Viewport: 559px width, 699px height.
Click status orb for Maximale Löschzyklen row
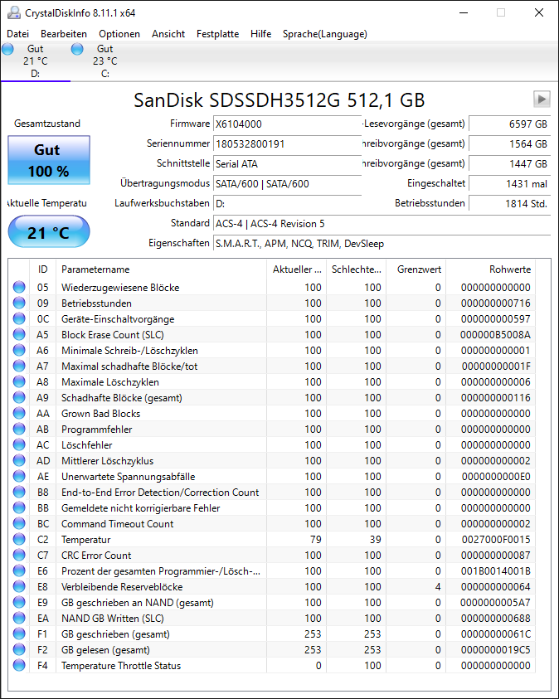[x=19, y=381]
